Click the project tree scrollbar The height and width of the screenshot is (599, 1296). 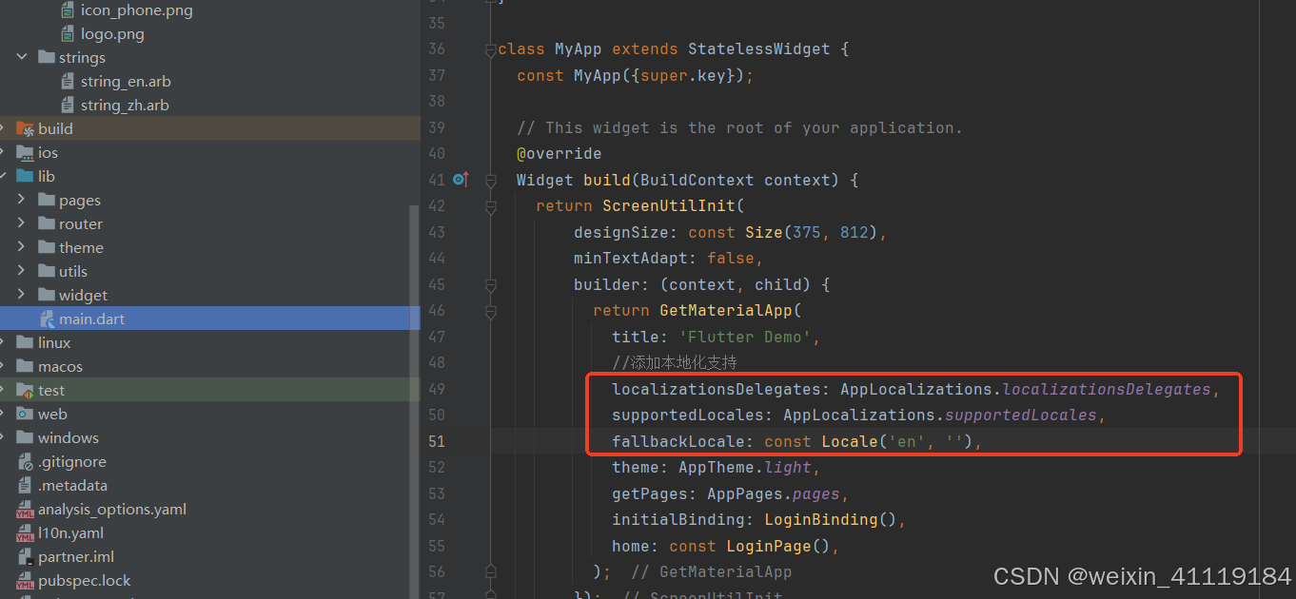pos(412,285)
